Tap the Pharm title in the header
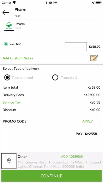The image size is (103, 183). [20, 9]
